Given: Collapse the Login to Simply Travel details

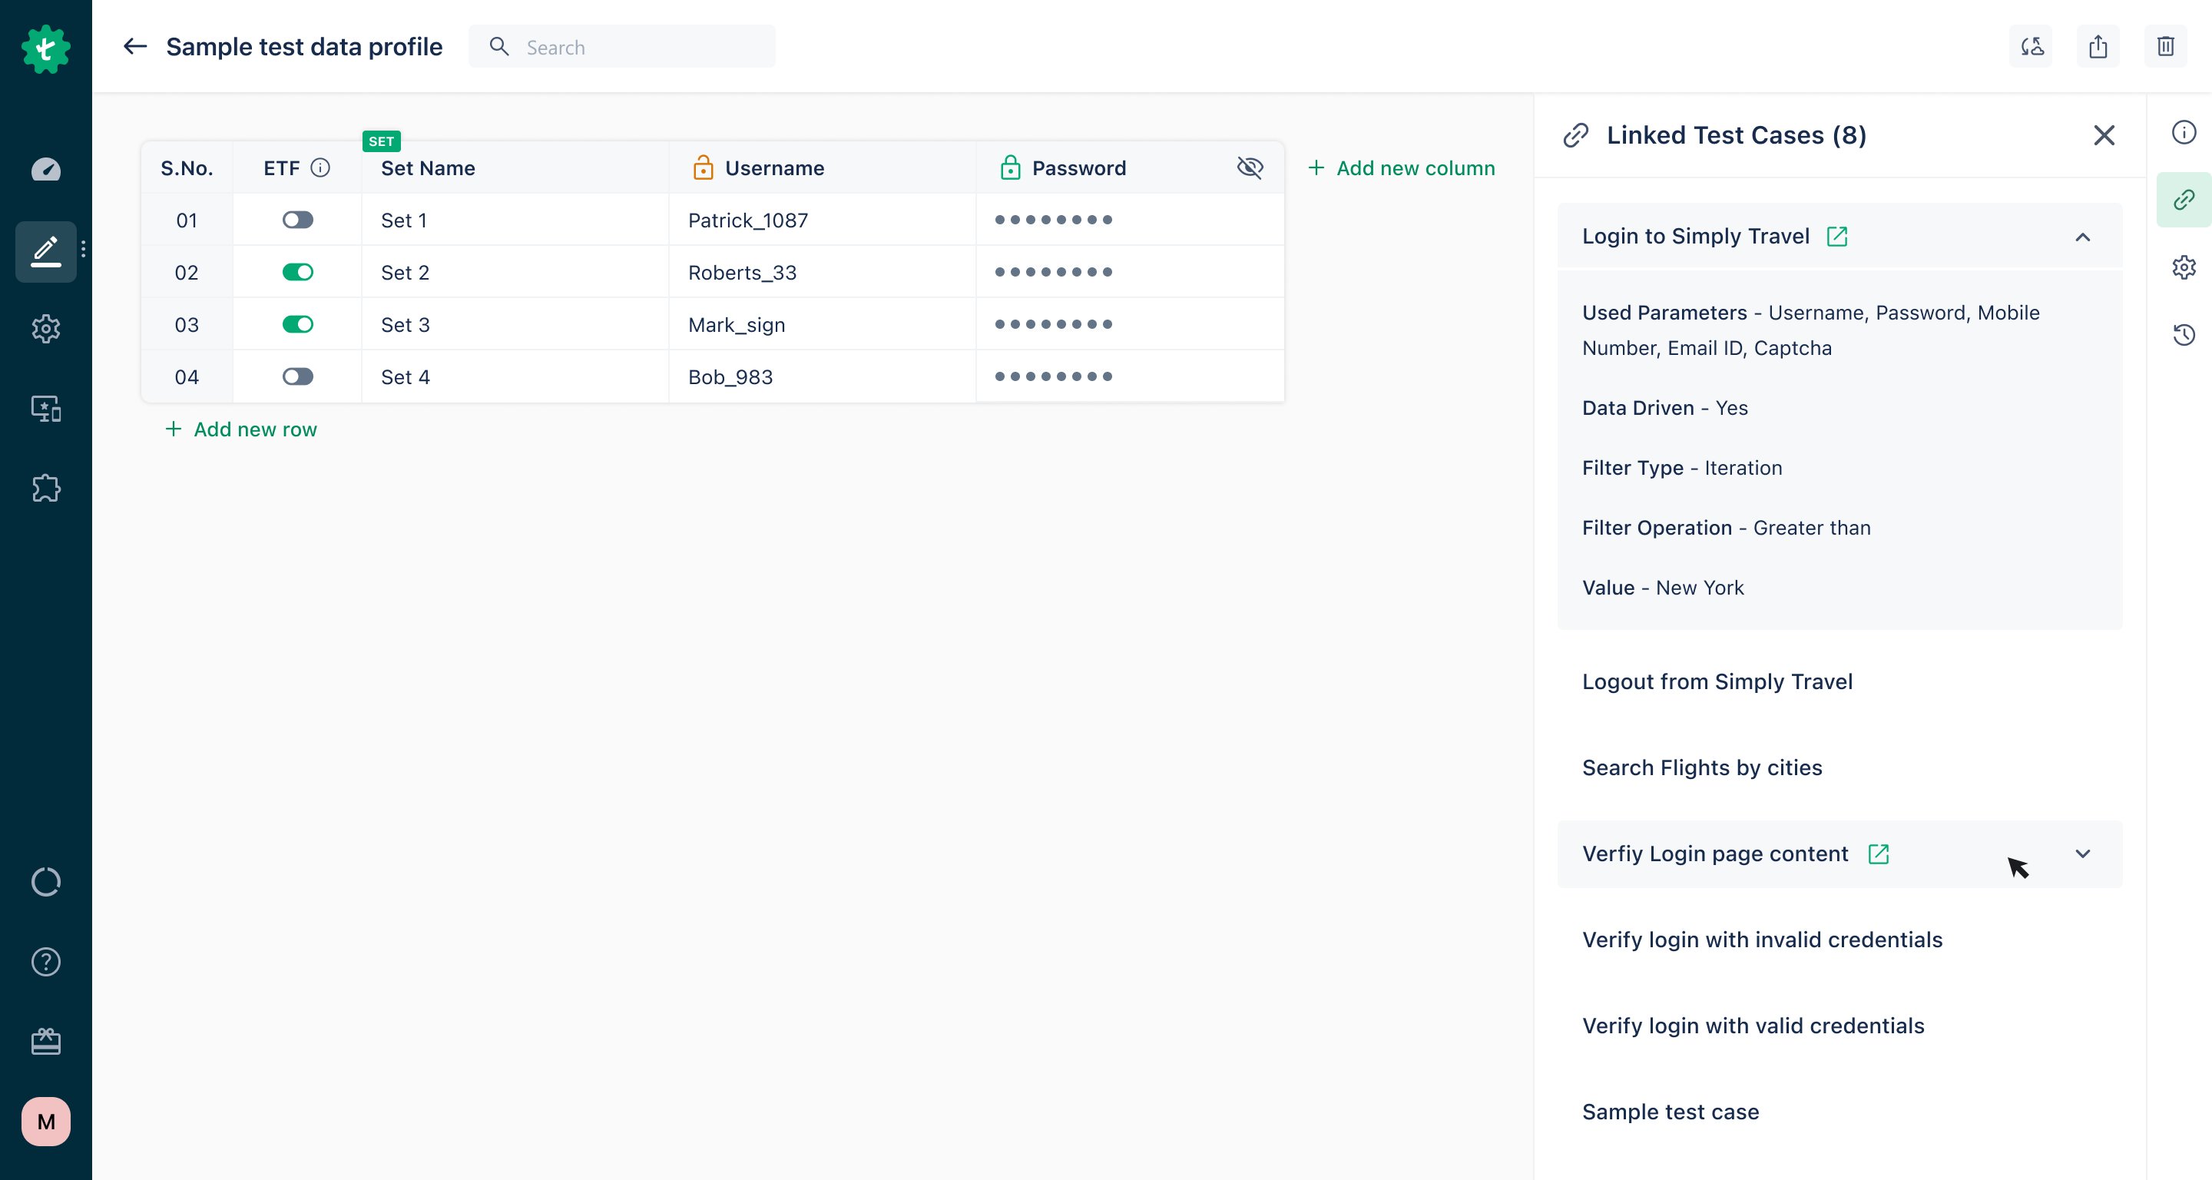Looking at the screenshot, I should 2084,237.
